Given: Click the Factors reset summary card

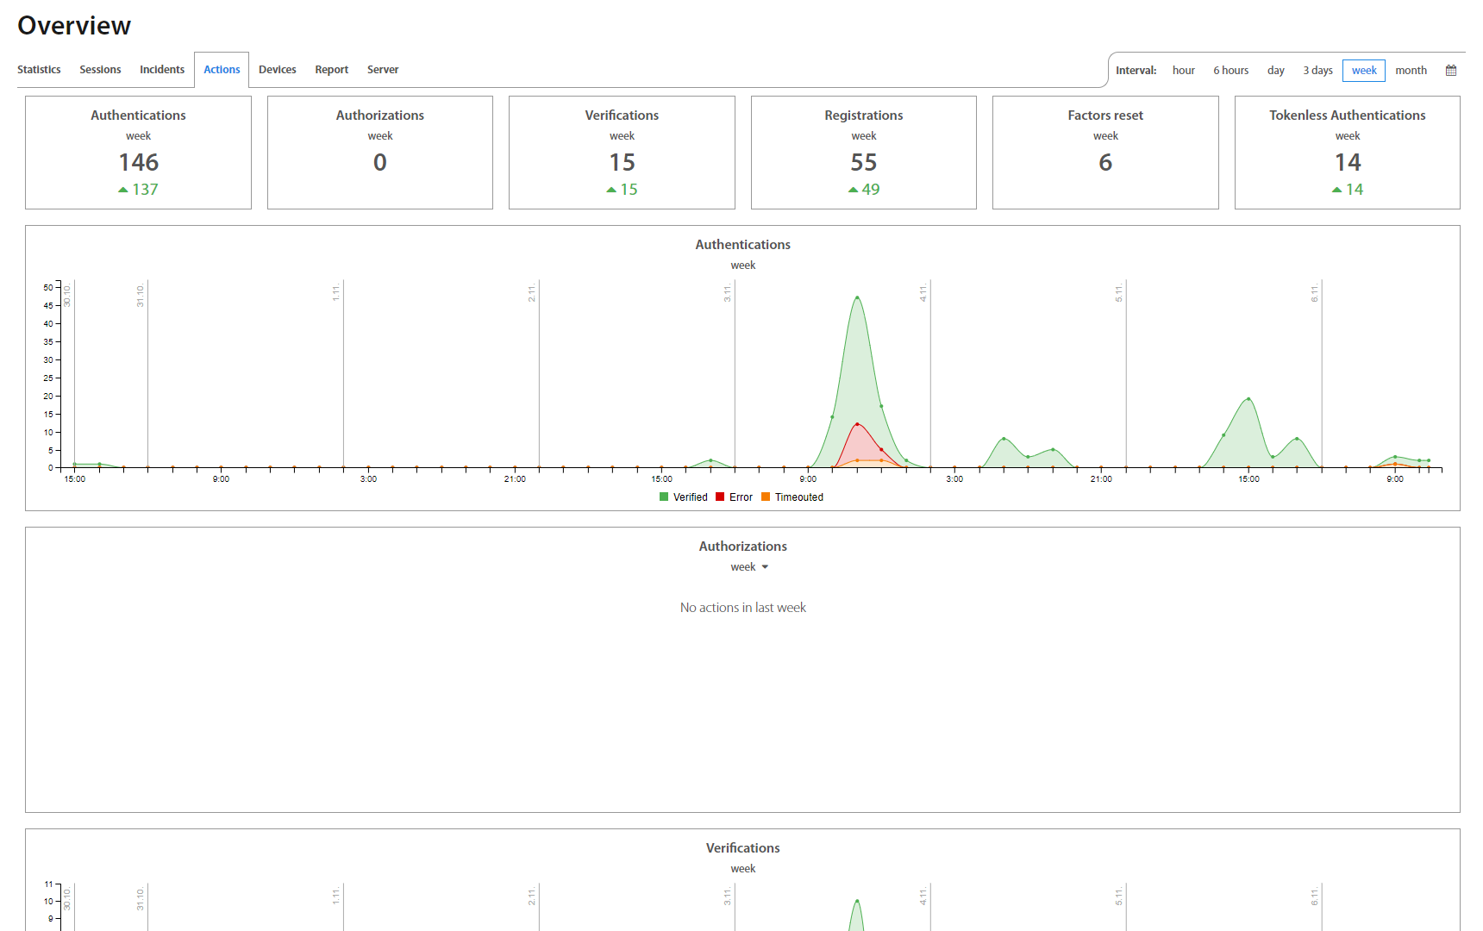Looking at the screenshot, I should [1105, 153].
